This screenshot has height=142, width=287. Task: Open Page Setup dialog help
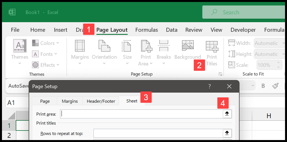point(210,86)
